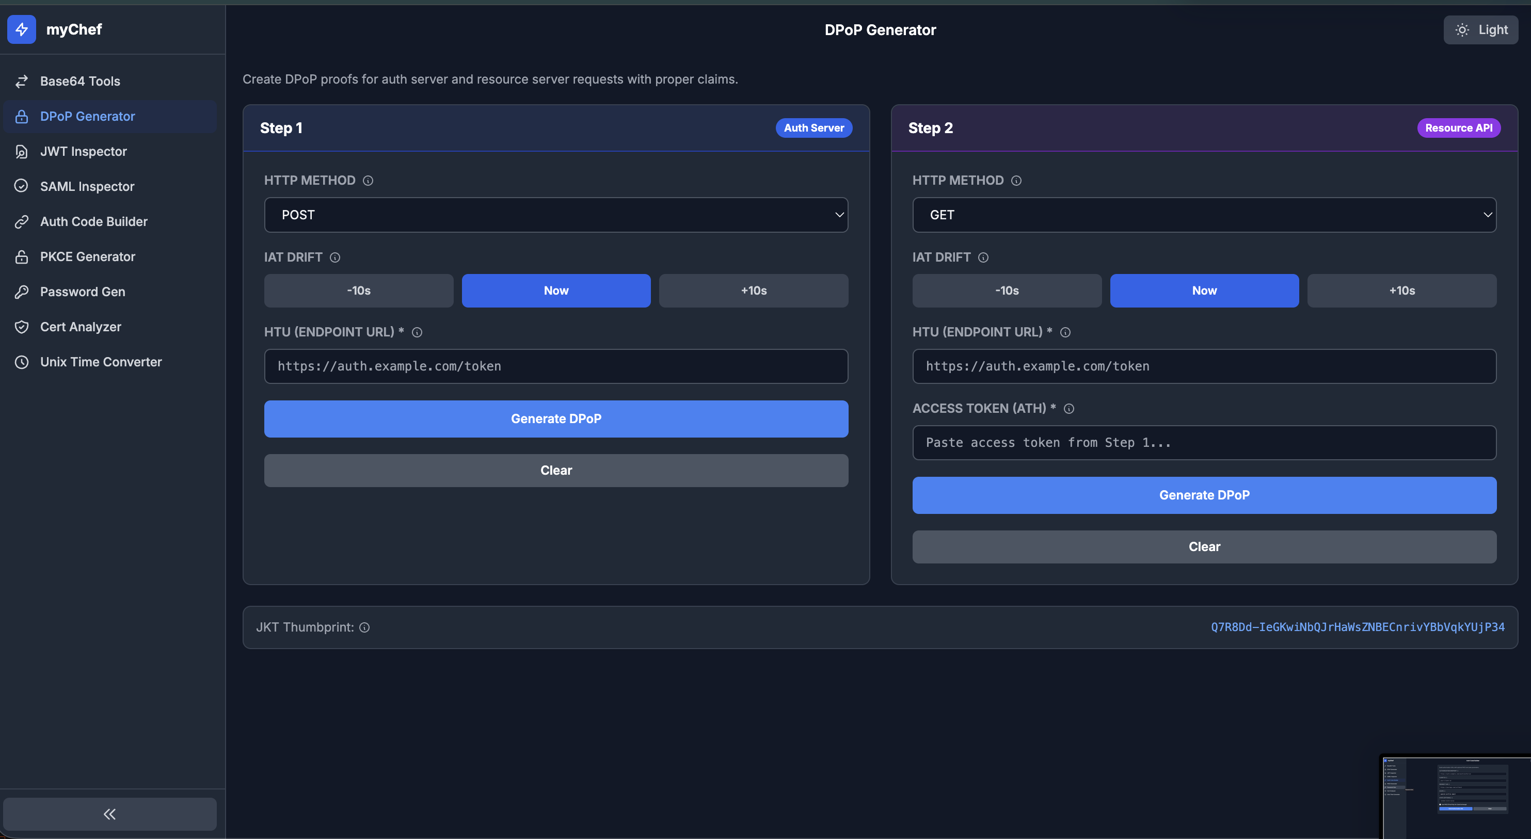The image size is (1531, 839).
Task: Click the JKT thumbprint value text
Action: (x=1358, y=627)
